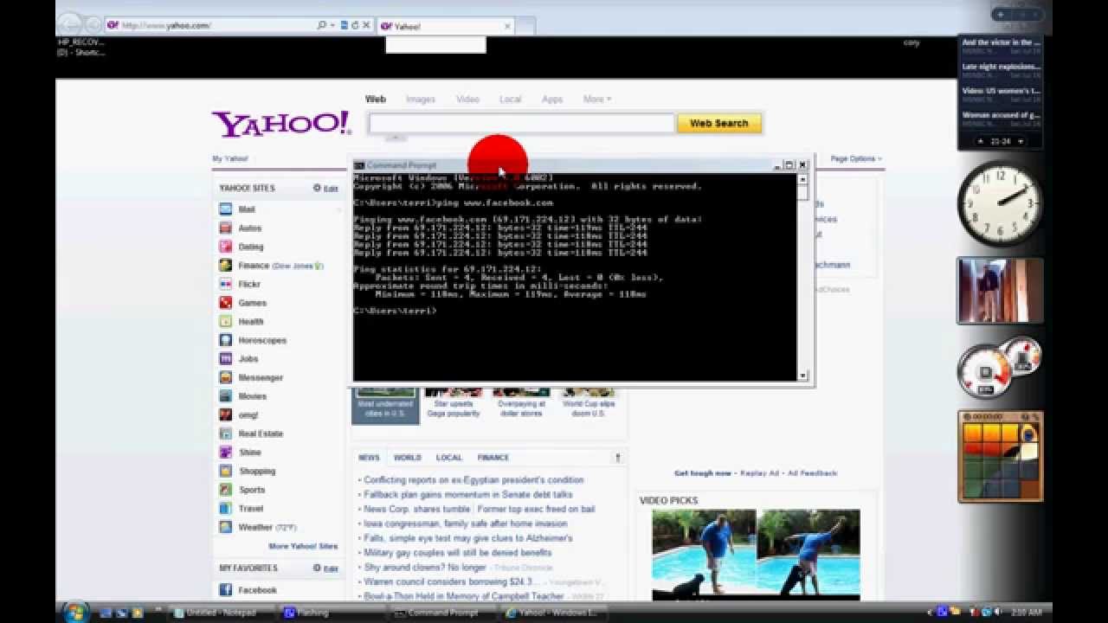The image size is (1108, 623).
Task: Show previous headlines in the feed gadget
Action: point(981,141)
